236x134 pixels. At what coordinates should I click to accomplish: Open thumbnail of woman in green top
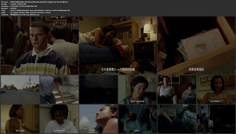click(x=137, y=90)
